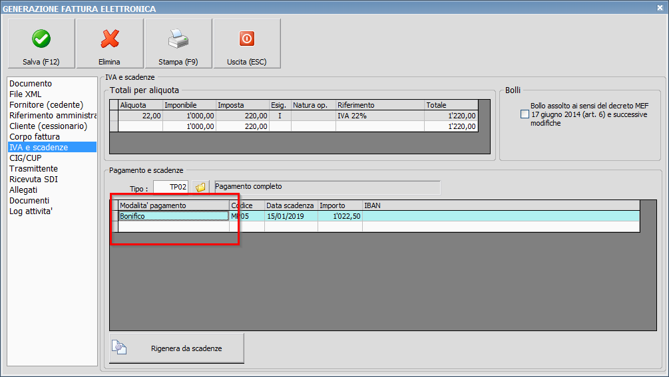Click the row selector of the Bonifico row
This screenshot has height=377, width=669.
(114, 216)
